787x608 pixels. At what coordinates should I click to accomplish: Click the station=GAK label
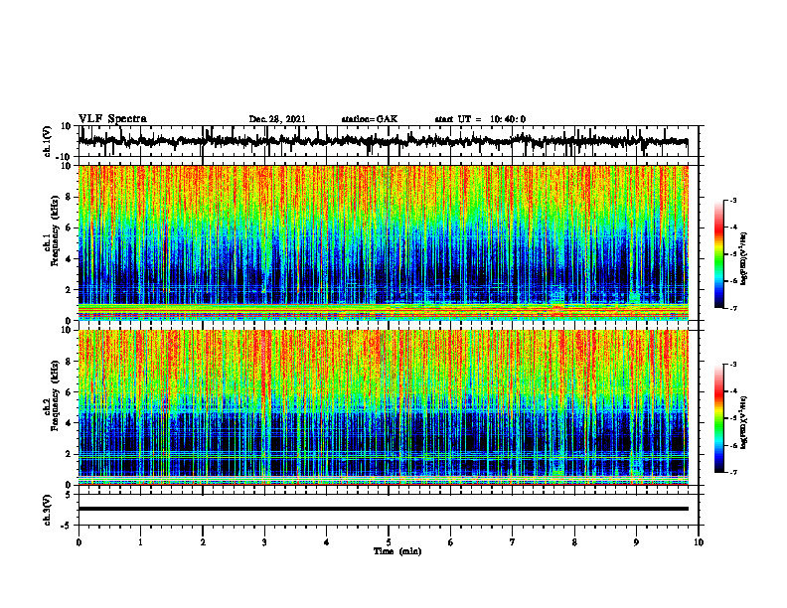click(x=370, y=119)
